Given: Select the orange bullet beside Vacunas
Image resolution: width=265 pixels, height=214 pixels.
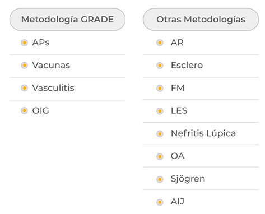Looking at the screenshot, I should [x=24, y=66].
